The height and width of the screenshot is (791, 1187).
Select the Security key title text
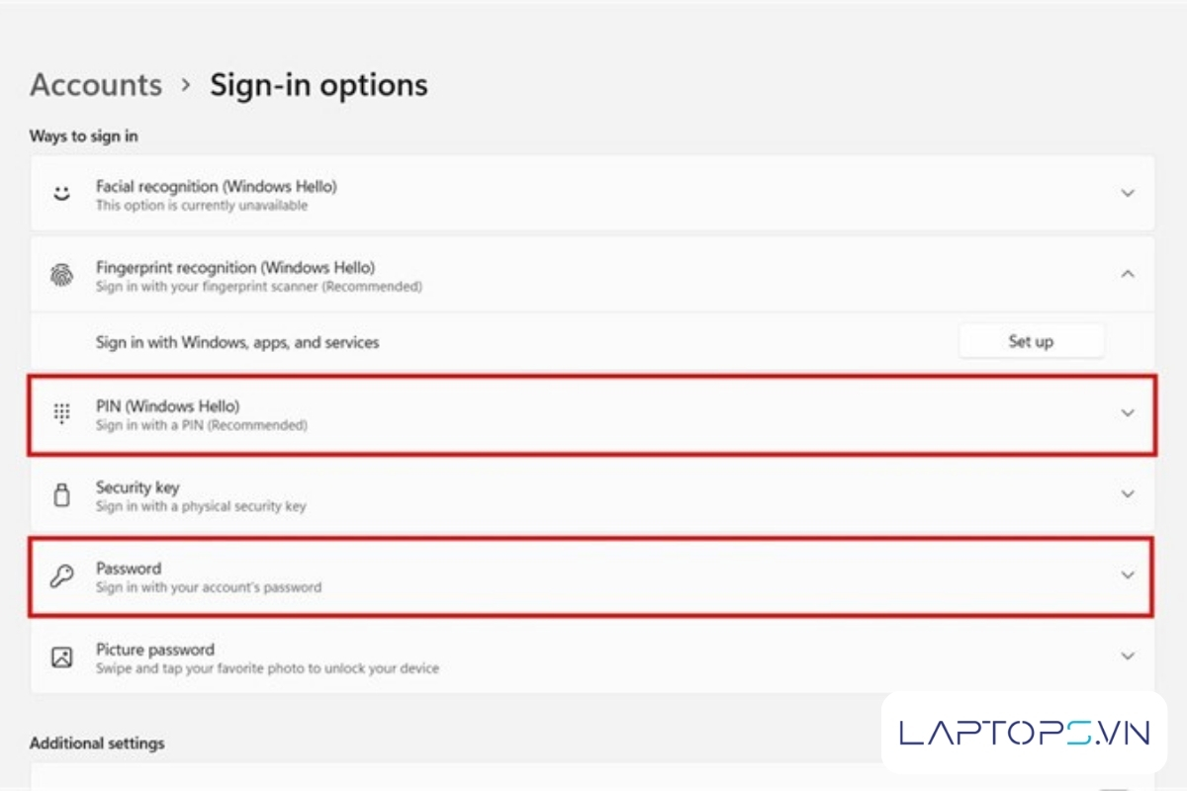[x=137, y=486]
